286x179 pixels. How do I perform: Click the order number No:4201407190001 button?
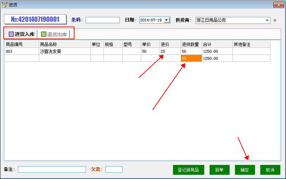[x=35, y=19]
